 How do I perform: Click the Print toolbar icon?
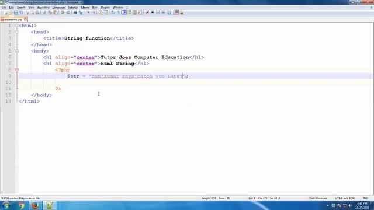(x=37, y=12)
